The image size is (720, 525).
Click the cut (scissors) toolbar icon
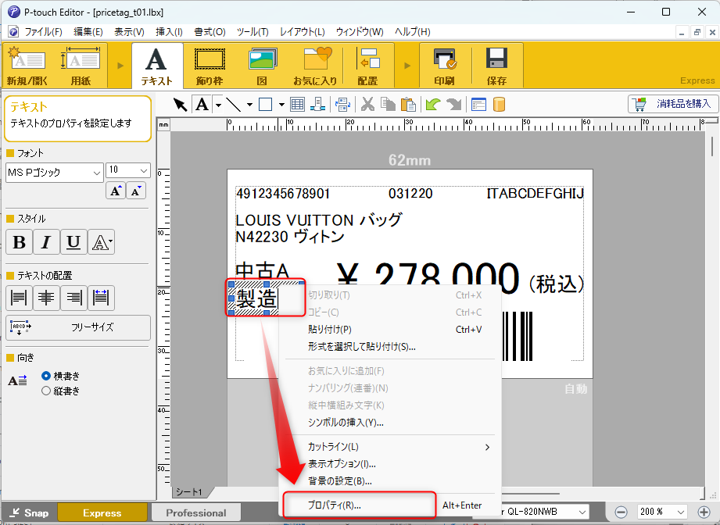(x=367, y=105)
